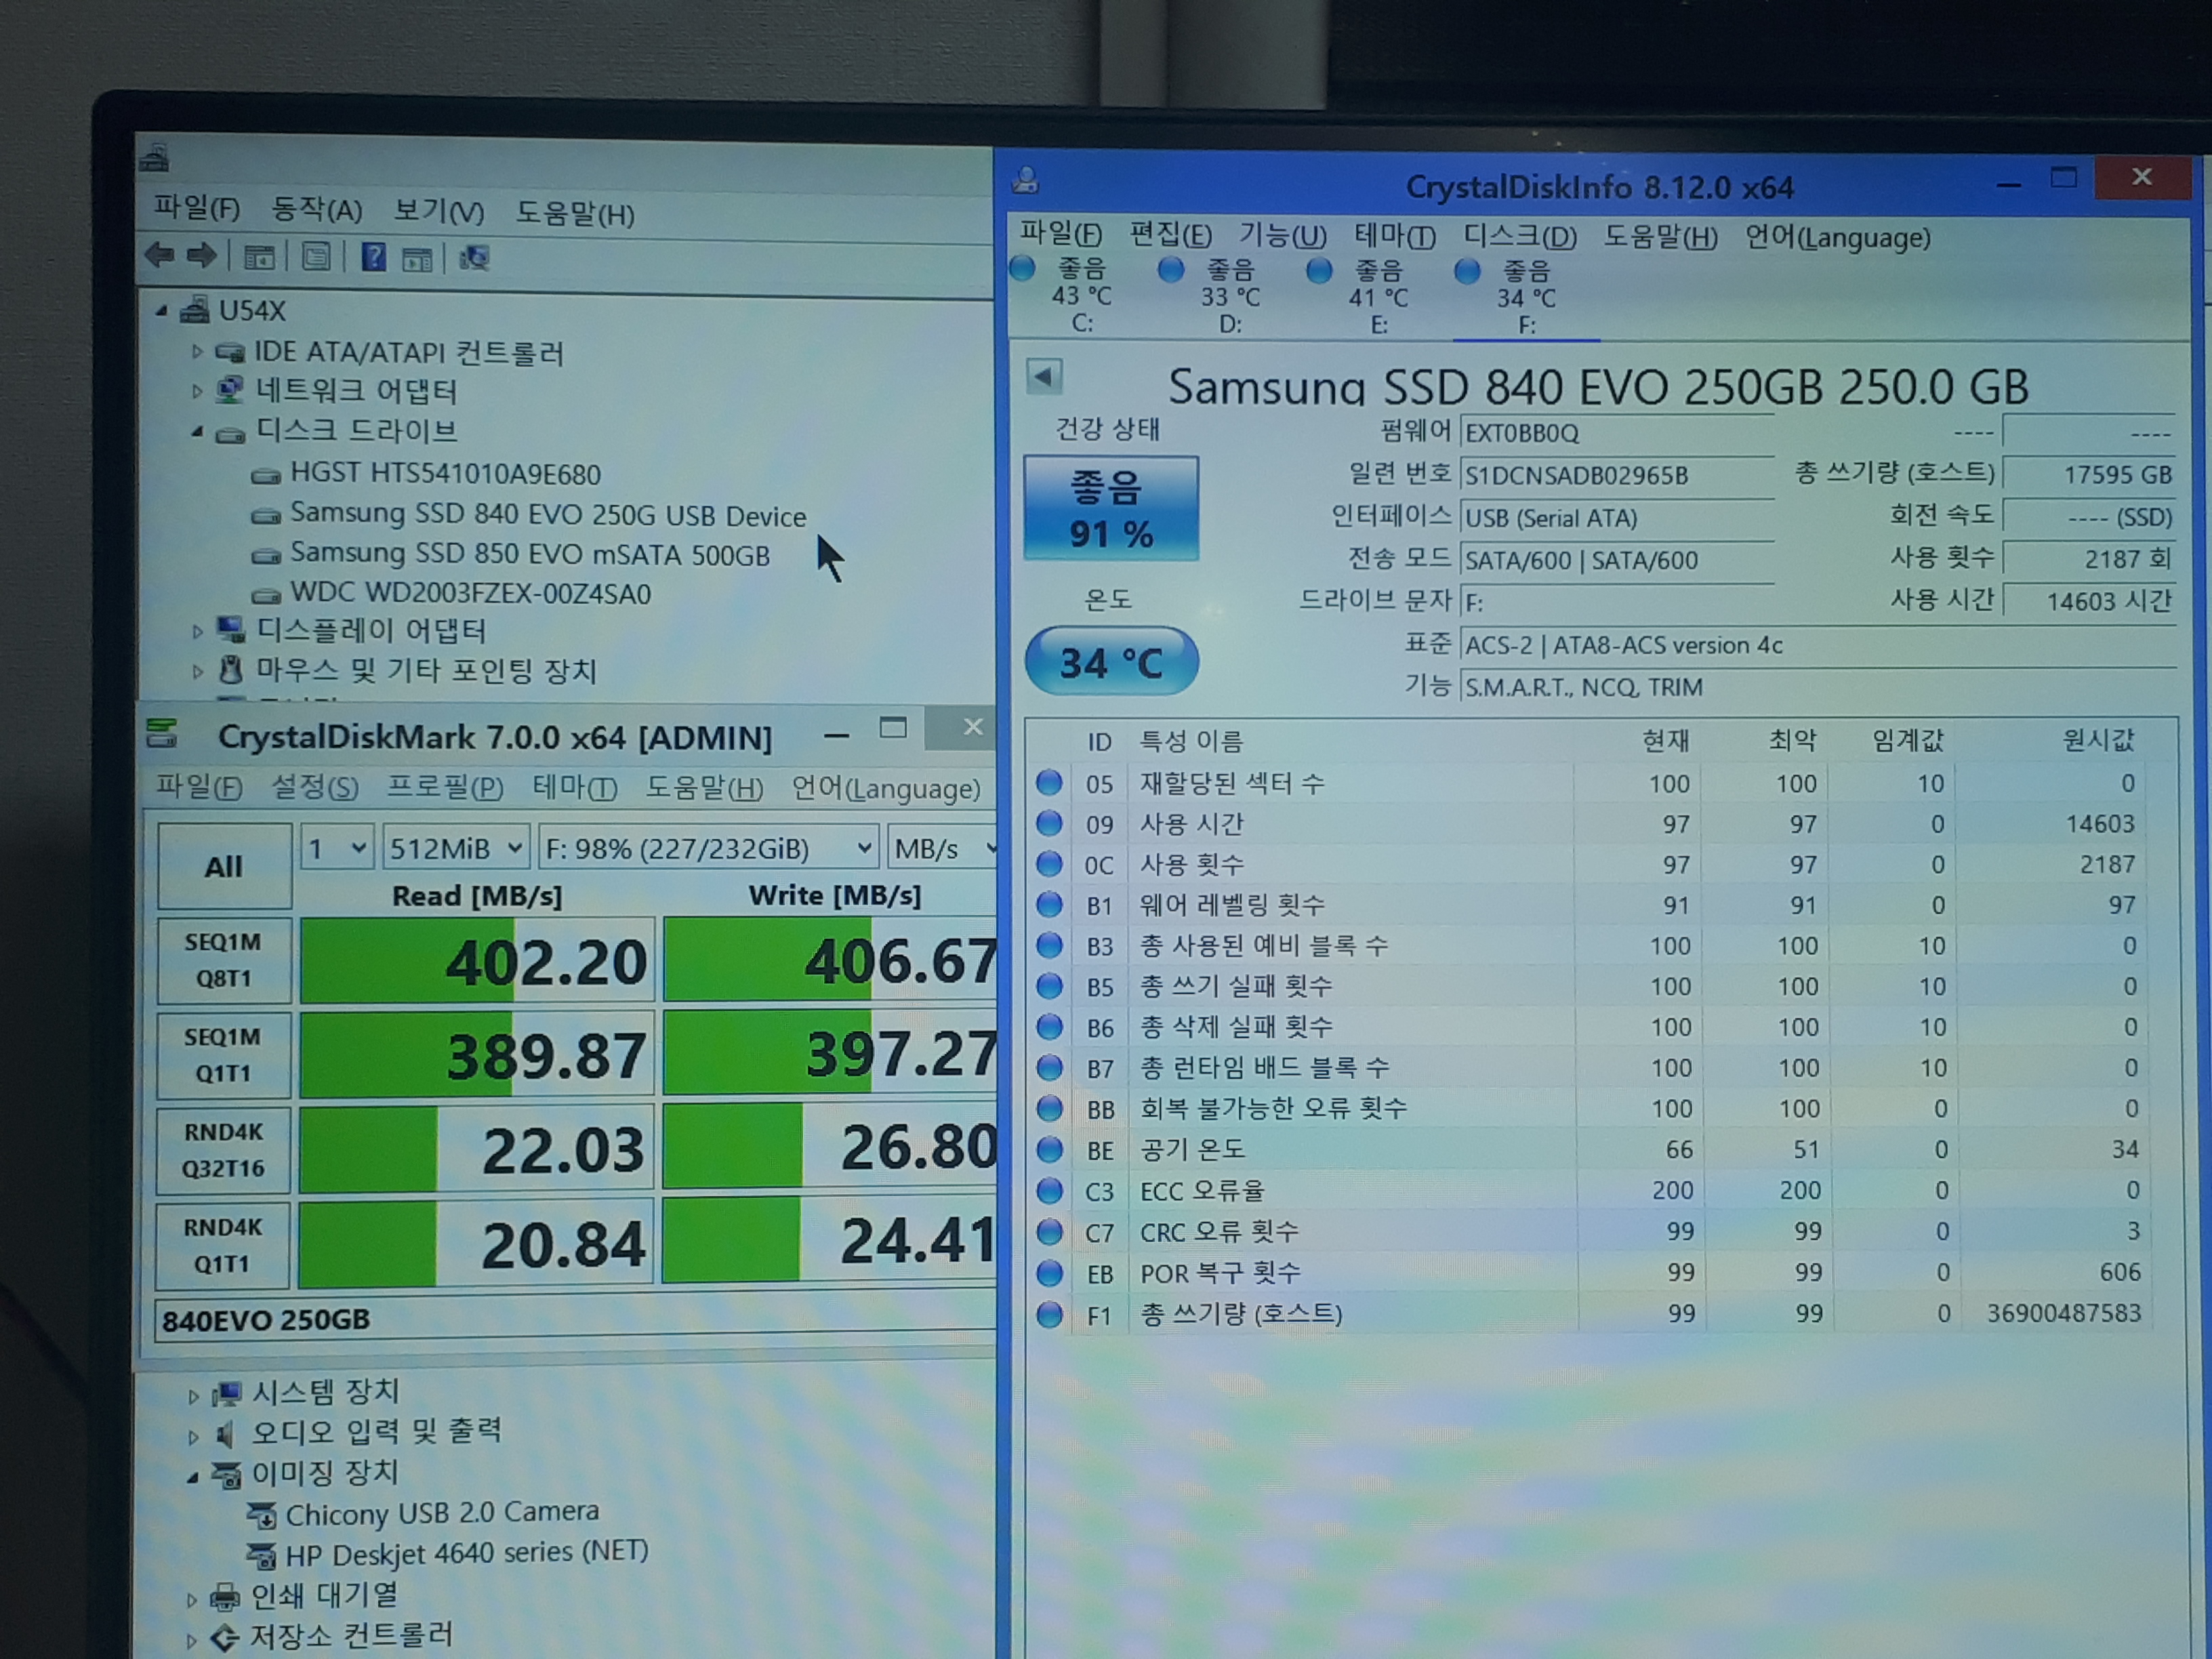Screen dimensions: 2212x1659
Task: Collapse the 디스크 드라이브 node
Action: pyautogui.click(x=197, y=432)
